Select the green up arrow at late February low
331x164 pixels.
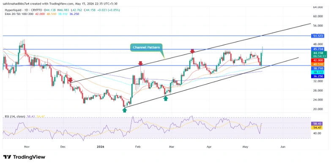click(166, 98)
